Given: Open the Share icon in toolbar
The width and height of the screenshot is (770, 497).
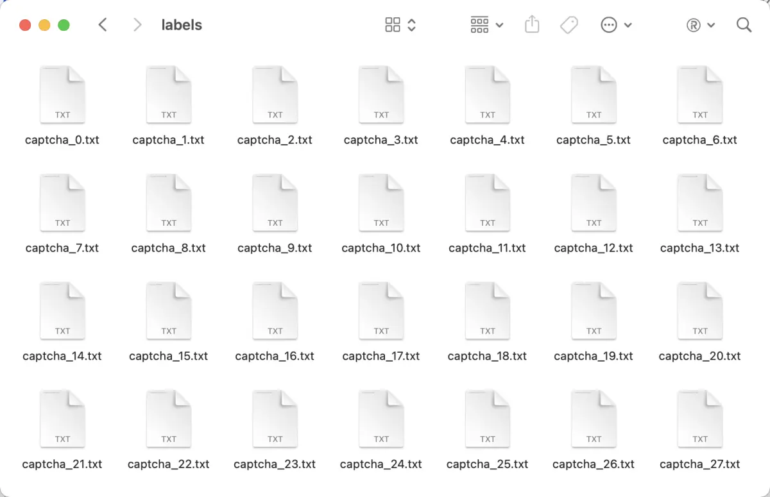Looking at the screenshot, I should point(531,25).
